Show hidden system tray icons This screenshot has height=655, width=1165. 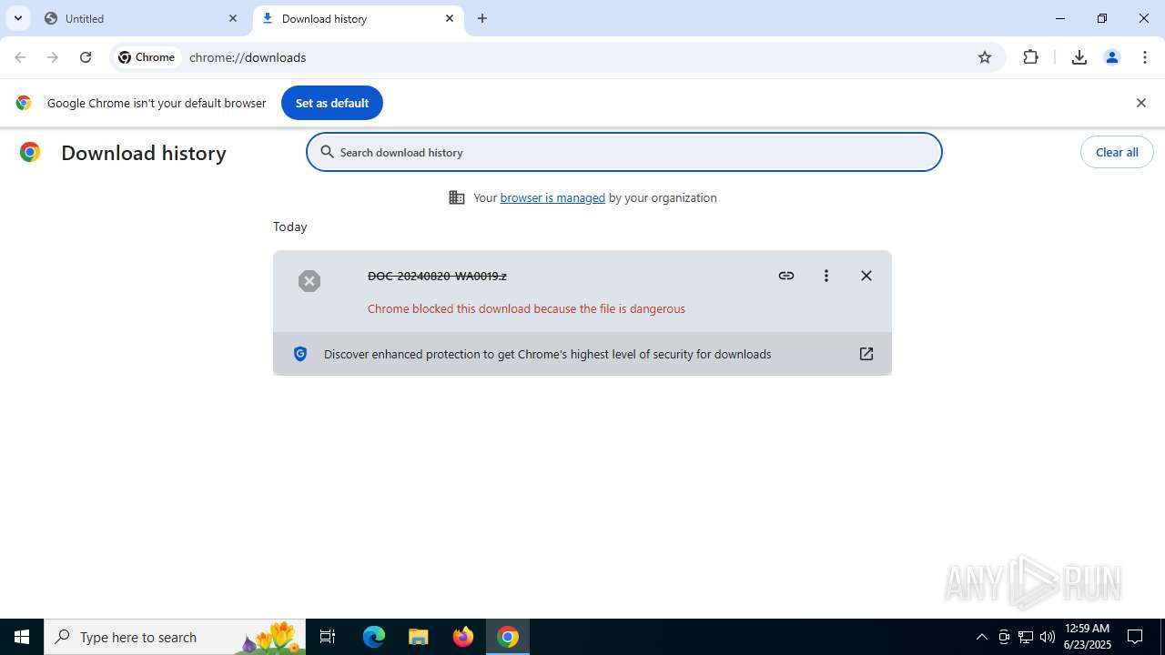tap(981, 637)
